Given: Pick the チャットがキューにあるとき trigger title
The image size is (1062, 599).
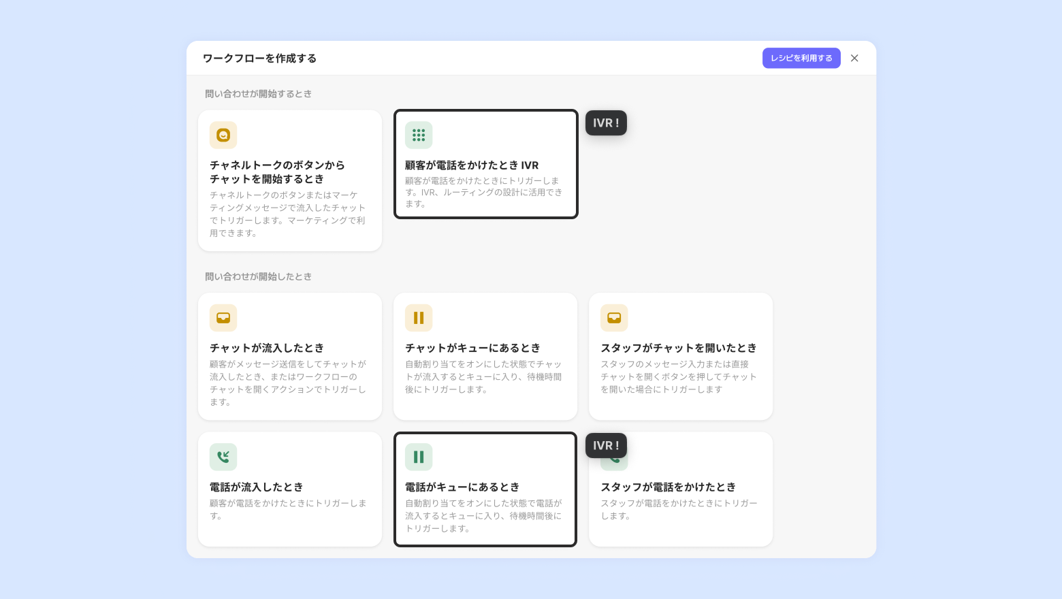Looking at the screenshot, I should click(x=472, y=348).
